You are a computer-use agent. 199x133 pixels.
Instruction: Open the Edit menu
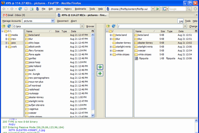[51, 9]
